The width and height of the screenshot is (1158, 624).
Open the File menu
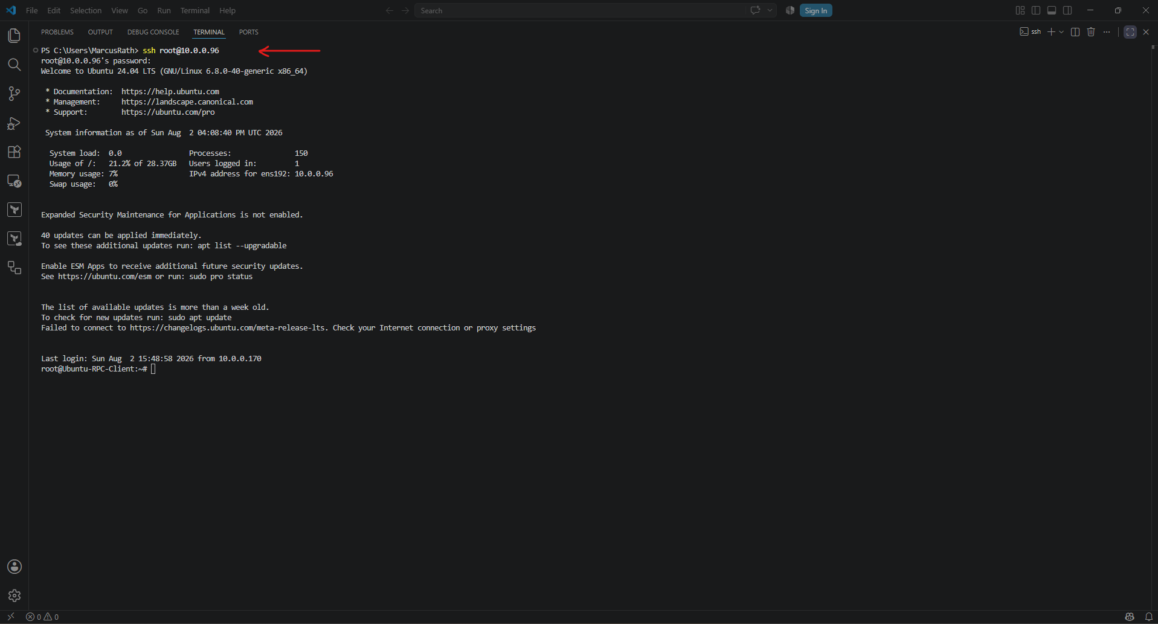tap(32, 10)
